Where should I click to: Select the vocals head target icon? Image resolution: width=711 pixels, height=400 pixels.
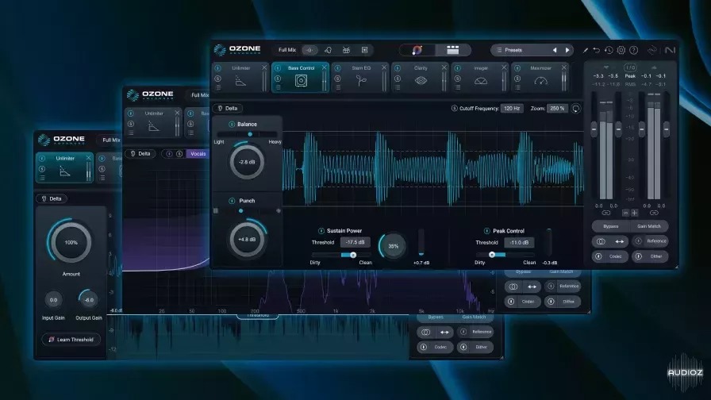click(329, 50)
